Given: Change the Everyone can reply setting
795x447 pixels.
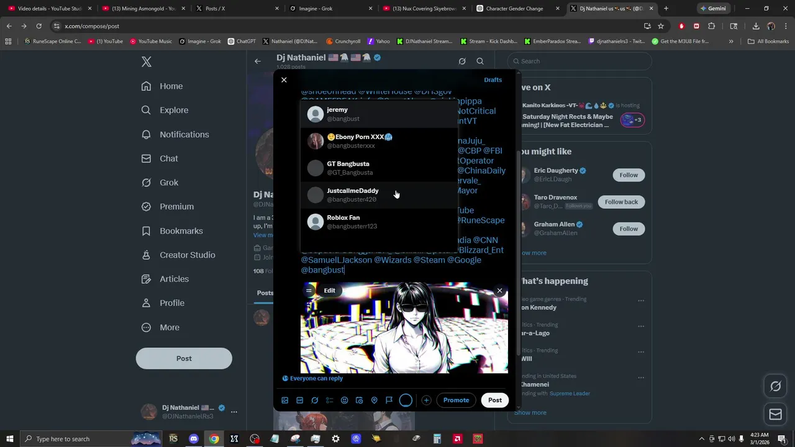Looking at the screenshot, I should click(x=312, y=378).
